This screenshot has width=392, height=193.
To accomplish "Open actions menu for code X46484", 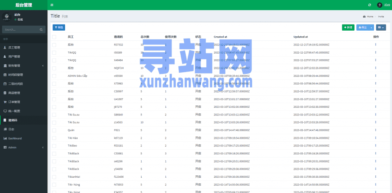I will tap(376, 60).
